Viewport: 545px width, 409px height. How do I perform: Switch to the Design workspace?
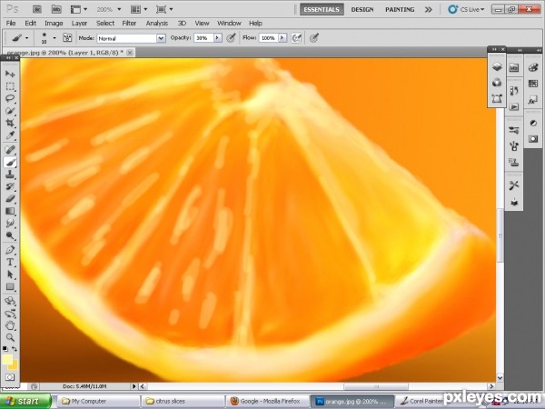(x=362, y=9)
